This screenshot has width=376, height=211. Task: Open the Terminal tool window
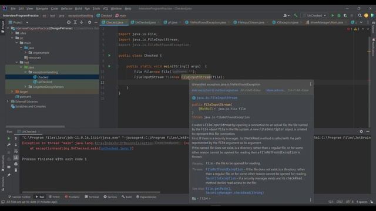[x=92, y=197]
